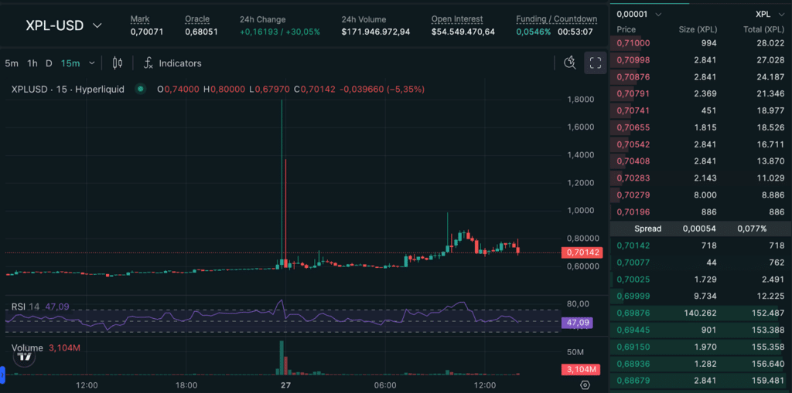
Task: Open the Indicators menu label
Action: click(180, 63)
